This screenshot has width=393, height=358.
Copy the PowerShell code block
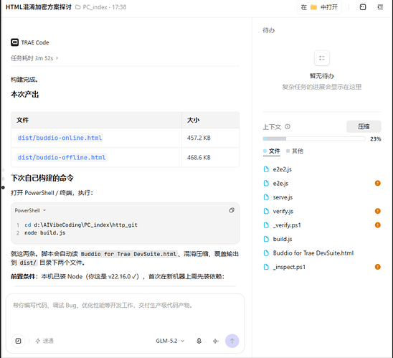(232, 210)
